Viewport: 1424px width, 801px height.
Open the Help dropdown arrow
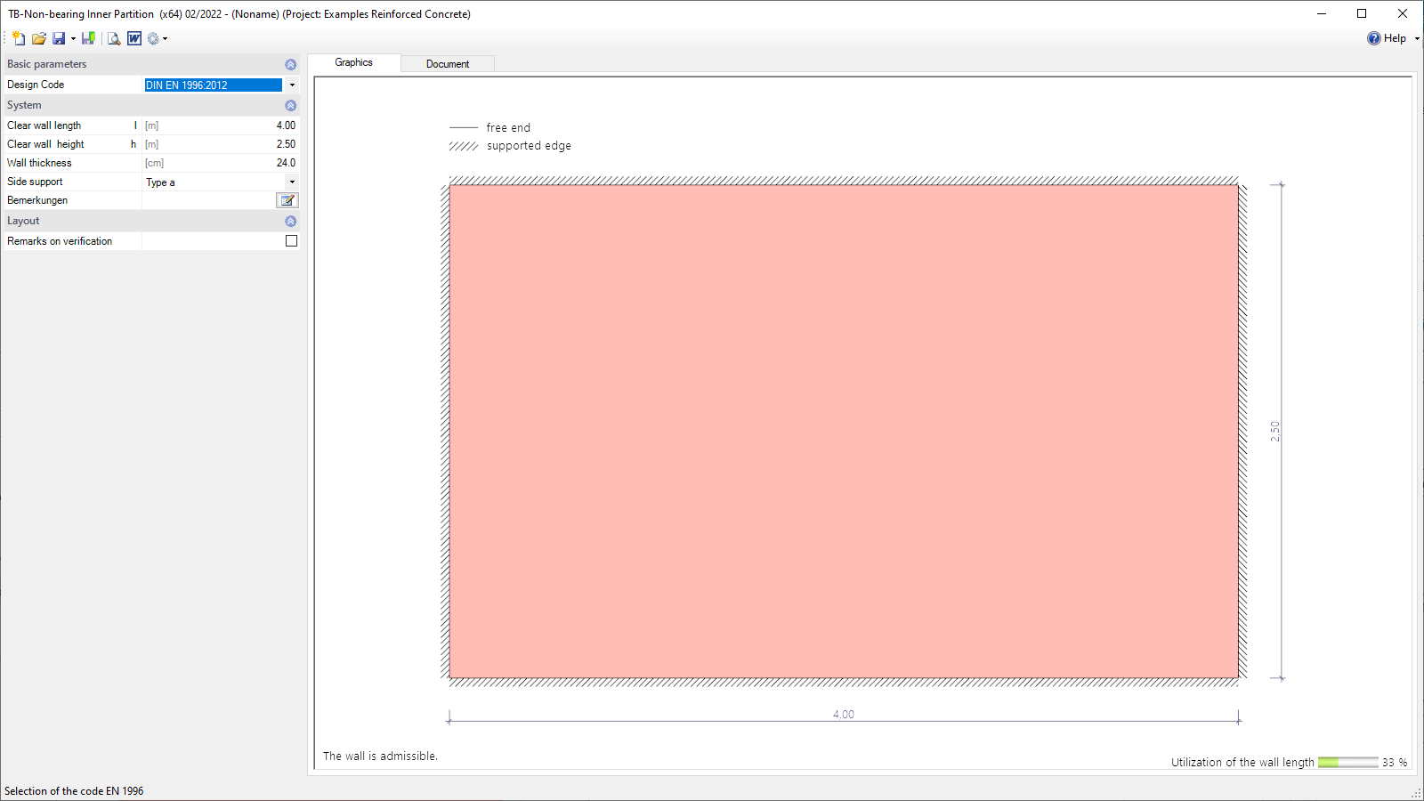pyautogui.click(x=1417, y=38)
